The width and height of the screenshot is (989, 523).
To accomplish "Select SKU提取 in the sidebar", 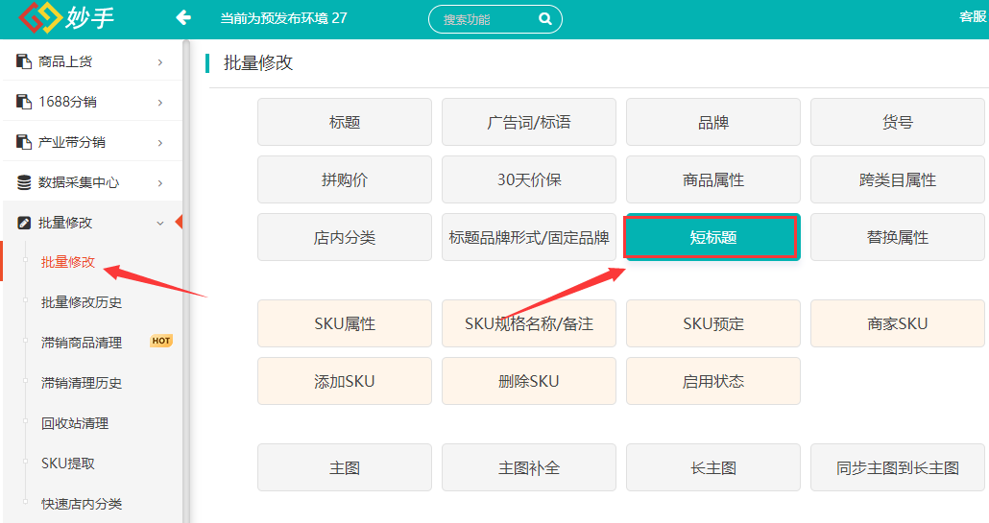I will [68, 464].
